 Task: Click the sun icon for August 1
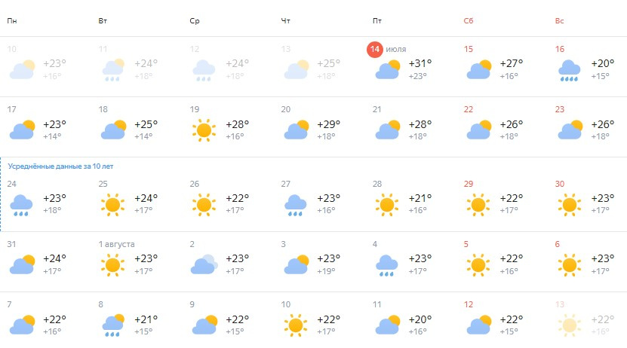click(x=112, y=264)
